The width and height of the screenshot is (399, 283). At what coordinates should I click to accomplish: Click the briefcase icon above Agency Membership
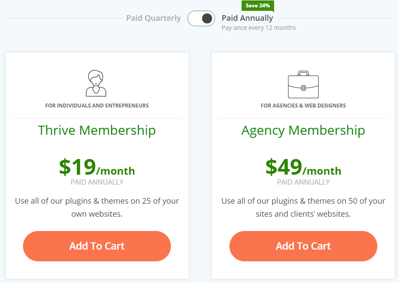pyautogui.click(x=303, y=85)
